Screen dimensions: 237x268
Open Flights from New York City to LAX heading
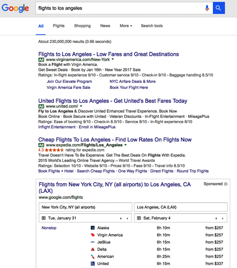tap(115, 187)
